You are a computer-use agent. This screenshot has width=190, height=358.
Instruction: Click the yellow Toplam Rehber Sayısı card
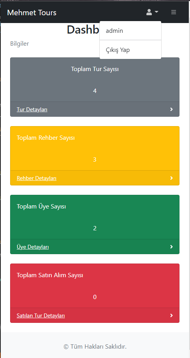click(95, 148)
